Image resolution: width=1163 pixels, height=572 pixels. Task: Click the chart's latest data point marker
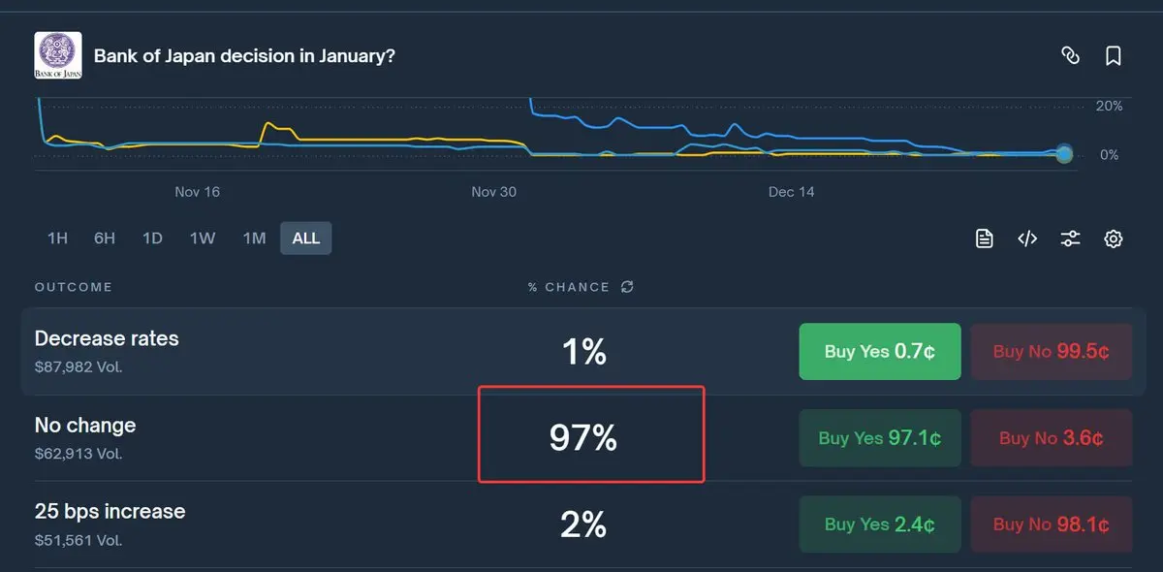click(x=1064, y=153)
